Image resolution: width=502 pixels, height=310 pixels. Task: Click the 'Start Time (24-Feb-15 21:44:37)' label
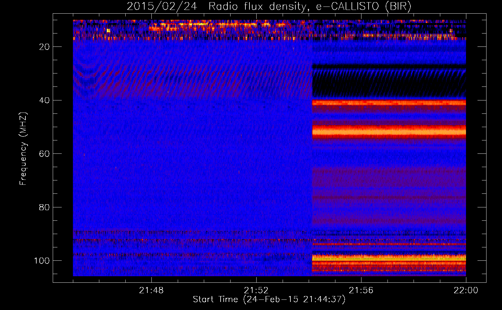coord(269,299)
